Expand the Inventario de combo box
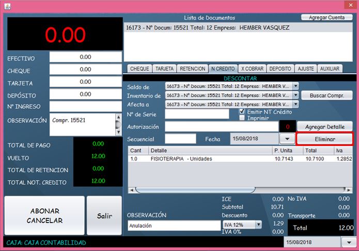The image size is (359, 251). click(295, 95)
